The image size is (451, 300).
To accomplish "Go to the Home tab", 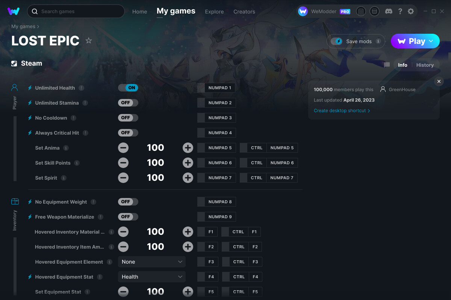I will [139, 12].
